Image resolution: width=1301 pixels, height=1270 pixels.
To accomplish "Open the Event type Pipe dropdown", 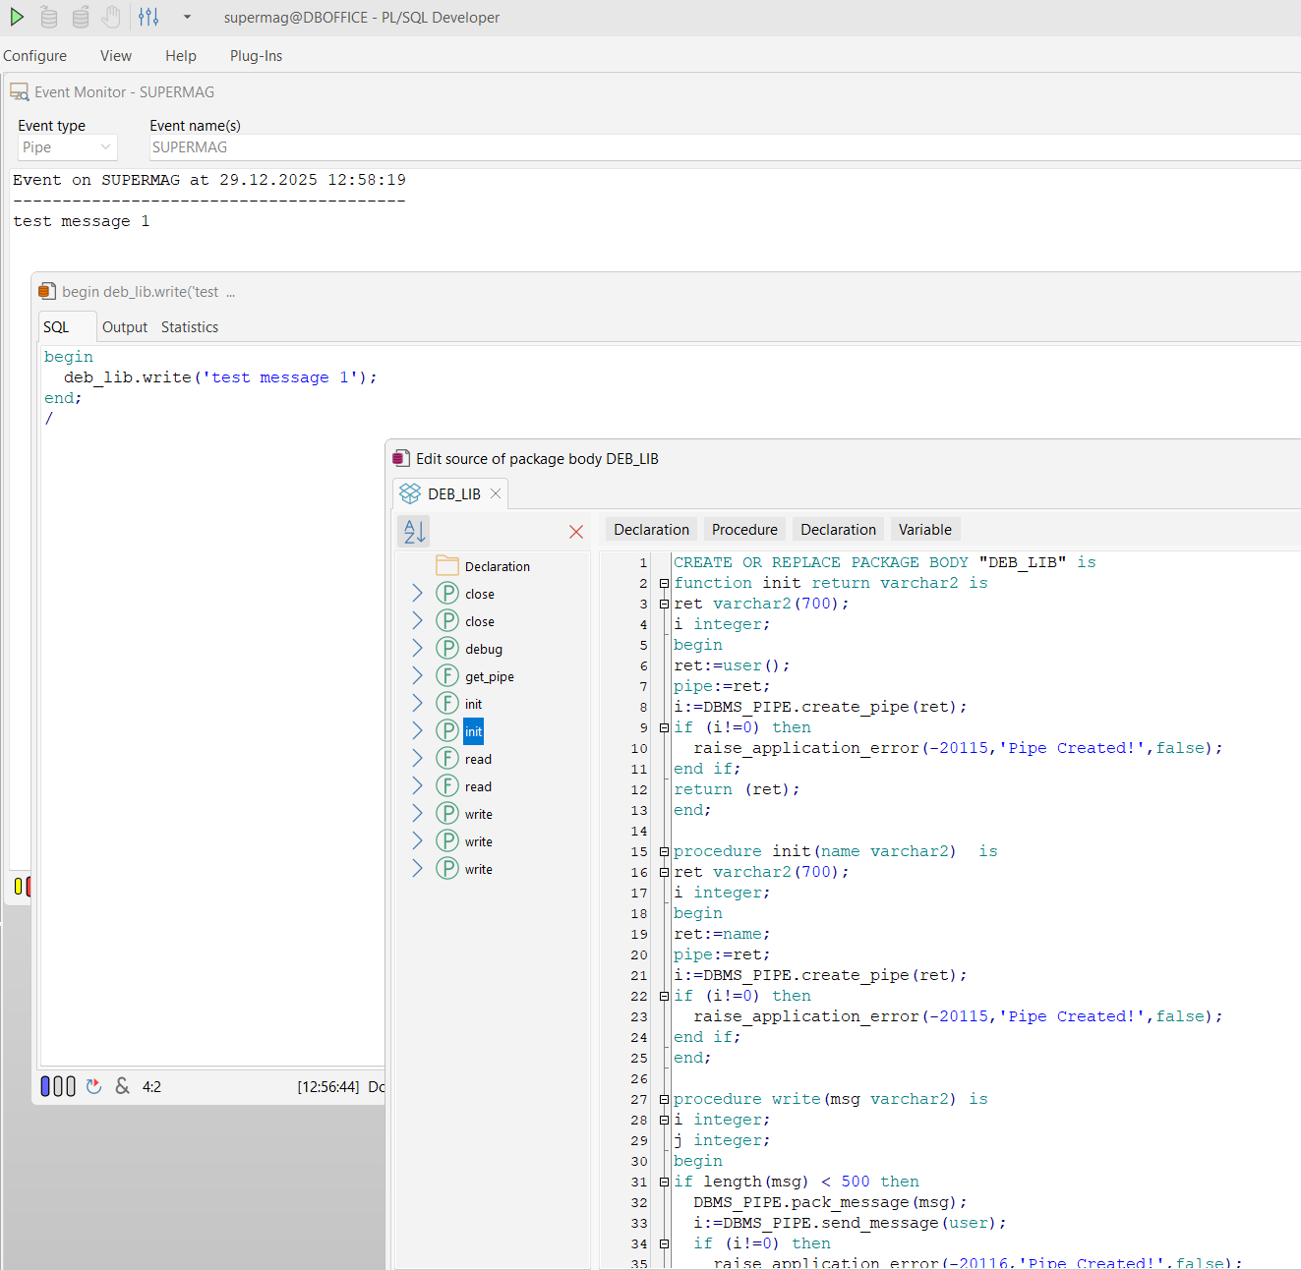I will coord(67,147).
